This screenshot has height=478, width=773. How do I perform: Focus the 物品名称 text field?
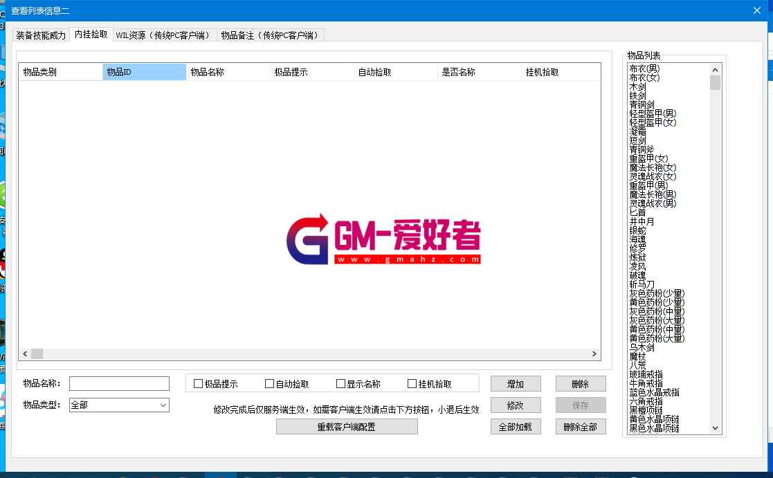coord(119,383)
